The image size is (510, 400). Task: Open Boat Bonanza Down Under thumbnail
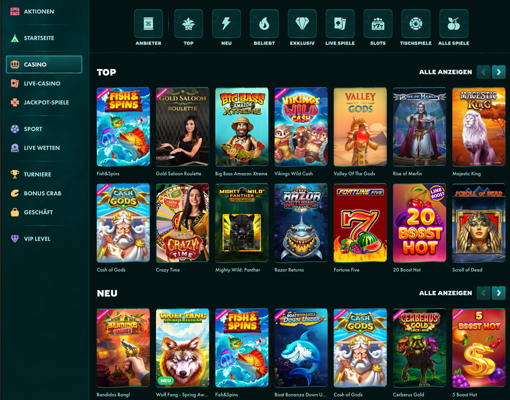pyautogui.click(x=301, y=348)
